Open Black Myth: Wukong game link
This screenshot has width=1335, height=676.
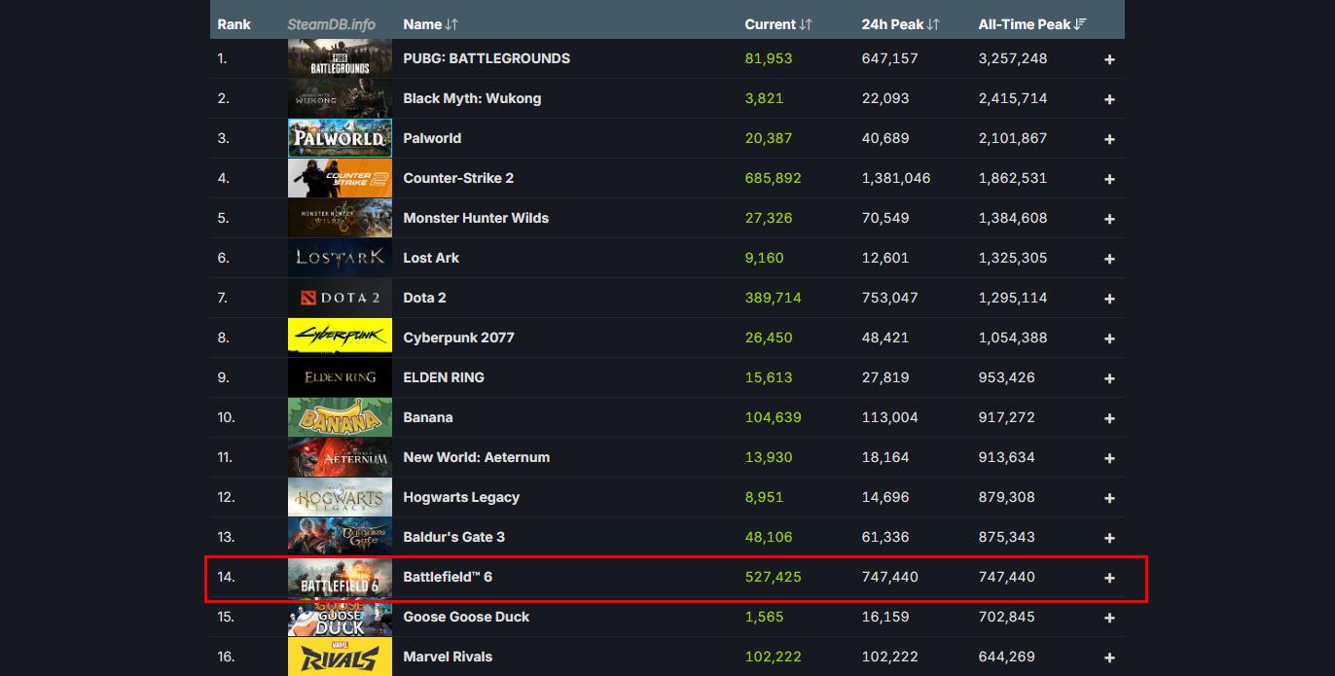point(472,98)
